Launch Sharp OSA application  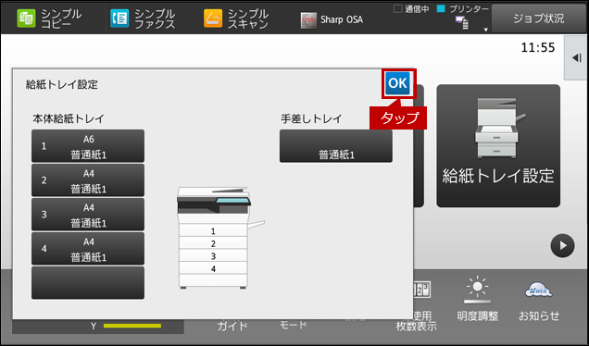tap(332, 19)
